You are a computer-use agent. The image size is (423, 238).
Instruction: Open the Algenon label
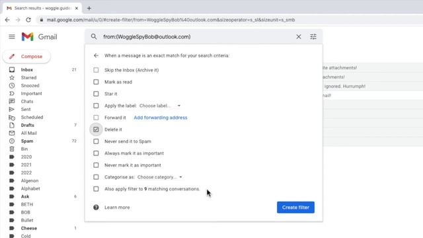click(x=30, y=180)
